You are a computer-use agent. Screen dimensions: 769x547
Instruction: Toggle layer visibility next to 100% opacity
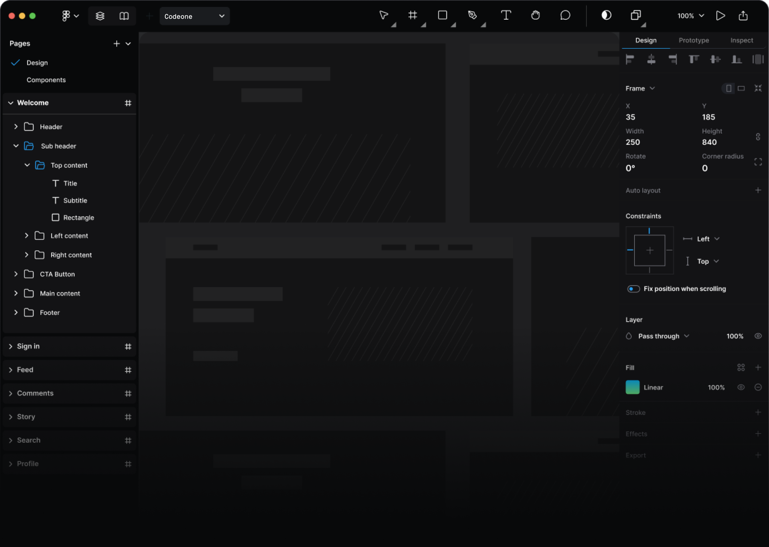pyautogui.click(x=758, y=336)
